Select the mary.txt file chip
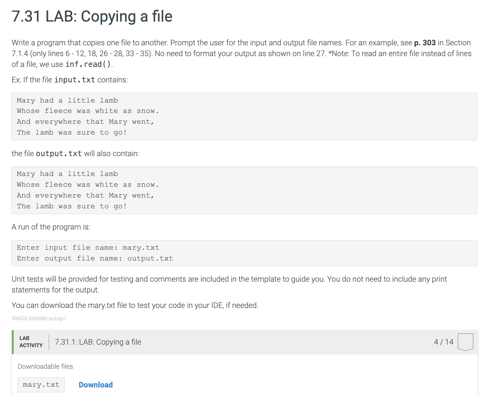The image size is (483, 395). pos(41,385)
